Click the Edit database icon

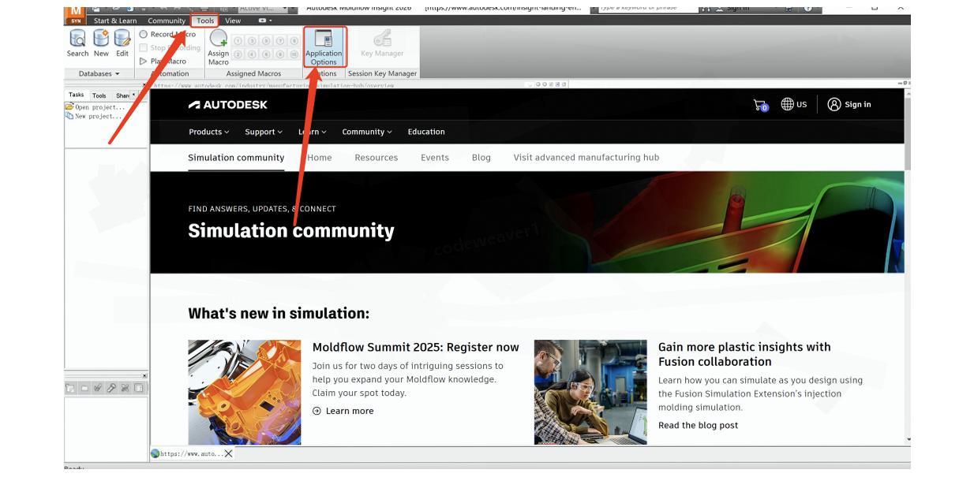122,39
